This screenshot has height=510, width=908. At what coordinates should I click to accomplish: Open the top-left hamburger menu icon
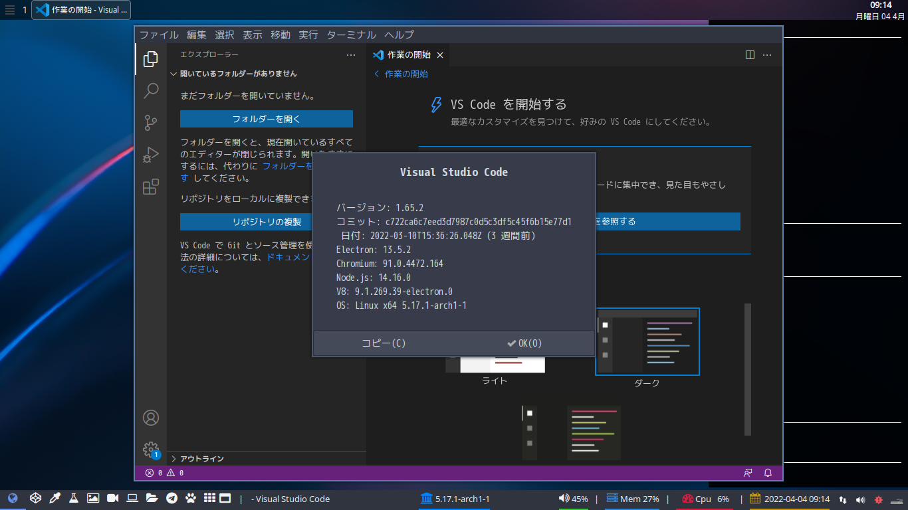click(x=10, y=10)
